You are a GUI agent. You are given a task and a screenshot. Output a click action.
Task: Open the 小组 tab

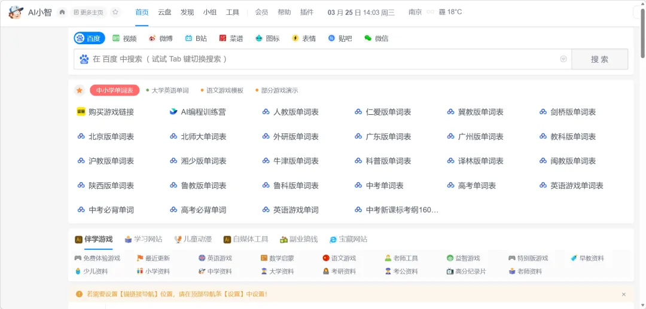(210, 13)
